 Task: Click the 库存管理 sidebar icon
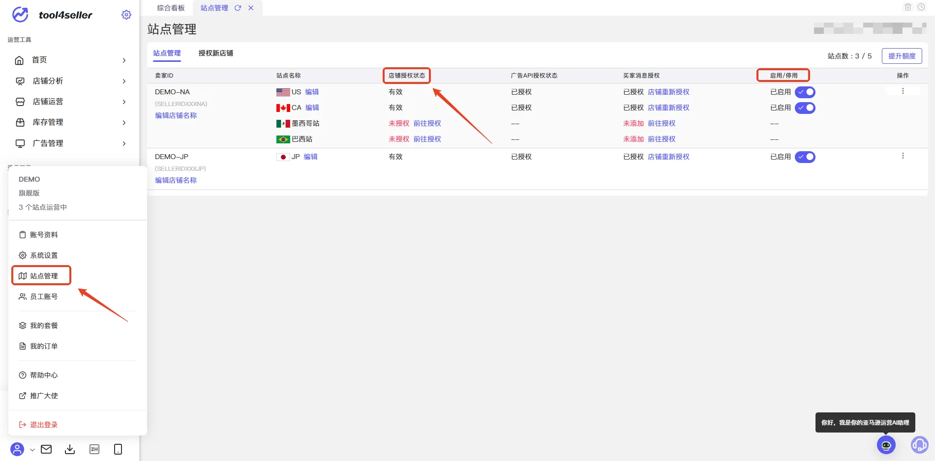point(20,122)
